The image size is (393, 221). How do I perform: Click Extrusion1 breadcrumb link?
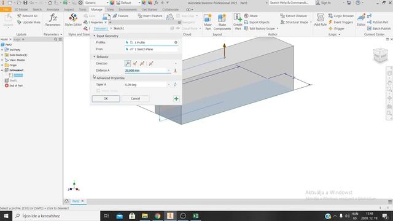pos(101,28)
